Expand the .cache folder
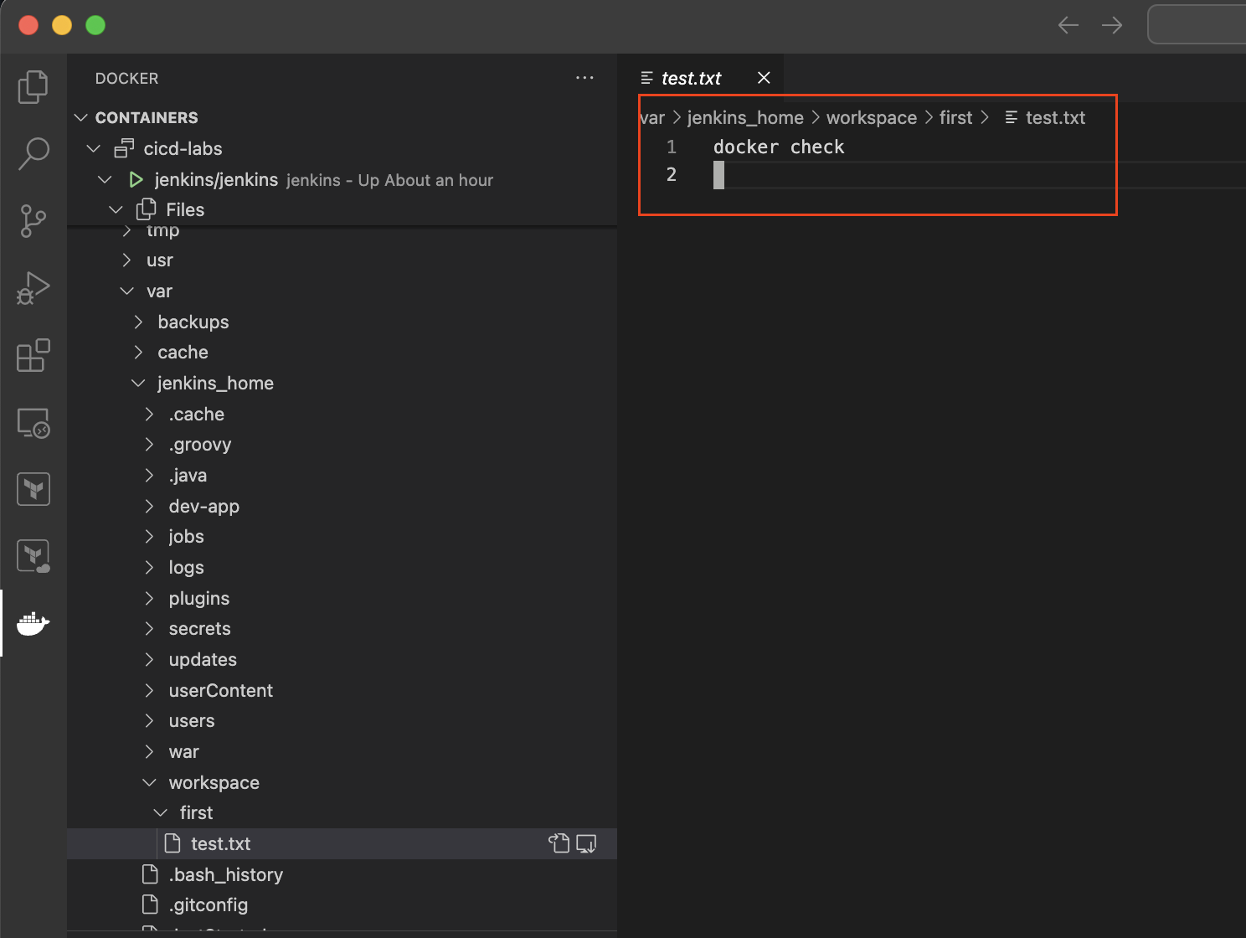This screenshot has width=1246, height=938. (x=149, y=414)
